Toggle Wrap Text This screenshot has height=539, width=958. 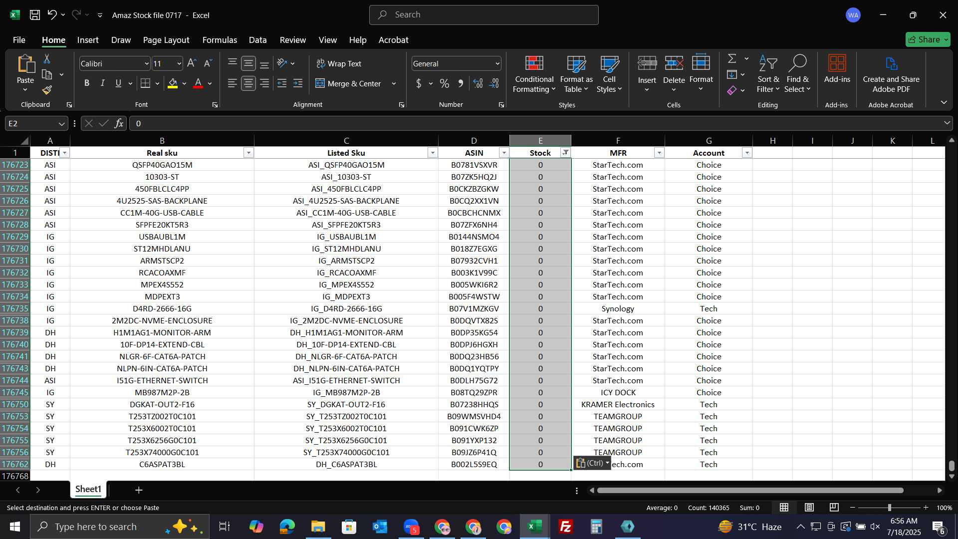click(339, 63)
